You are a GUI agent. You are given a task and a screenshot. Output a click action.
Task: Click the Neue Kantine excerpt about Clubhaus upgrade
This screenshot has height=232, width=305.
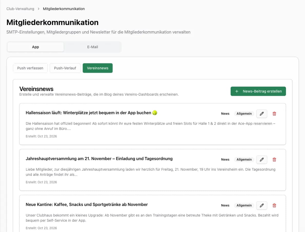coord(152,218)
